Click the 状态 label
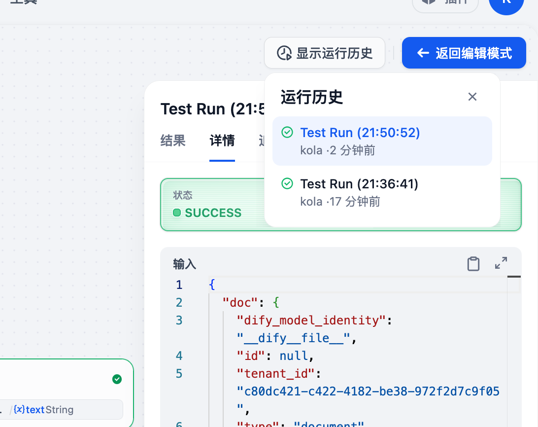Image resolution: width=538 pixels, height=427 pixels. click(182, 195)
